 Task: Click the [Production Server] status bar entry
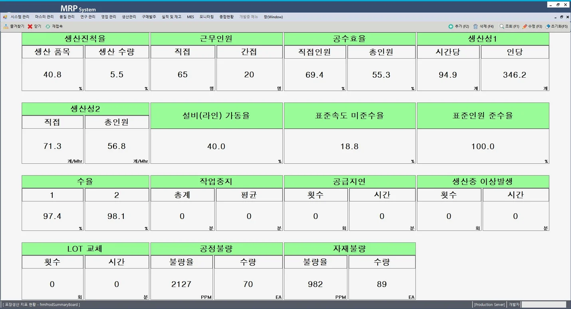[x=490, y=305]
